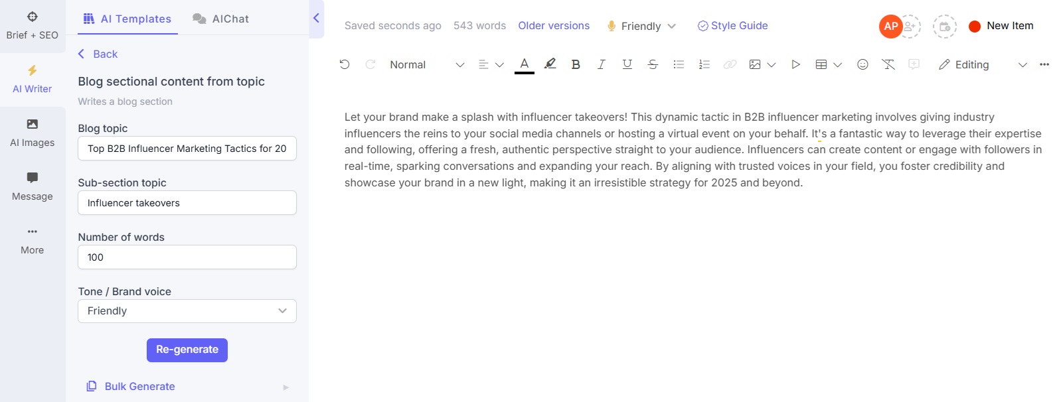Click the insert table icon

tap(821, 64)
